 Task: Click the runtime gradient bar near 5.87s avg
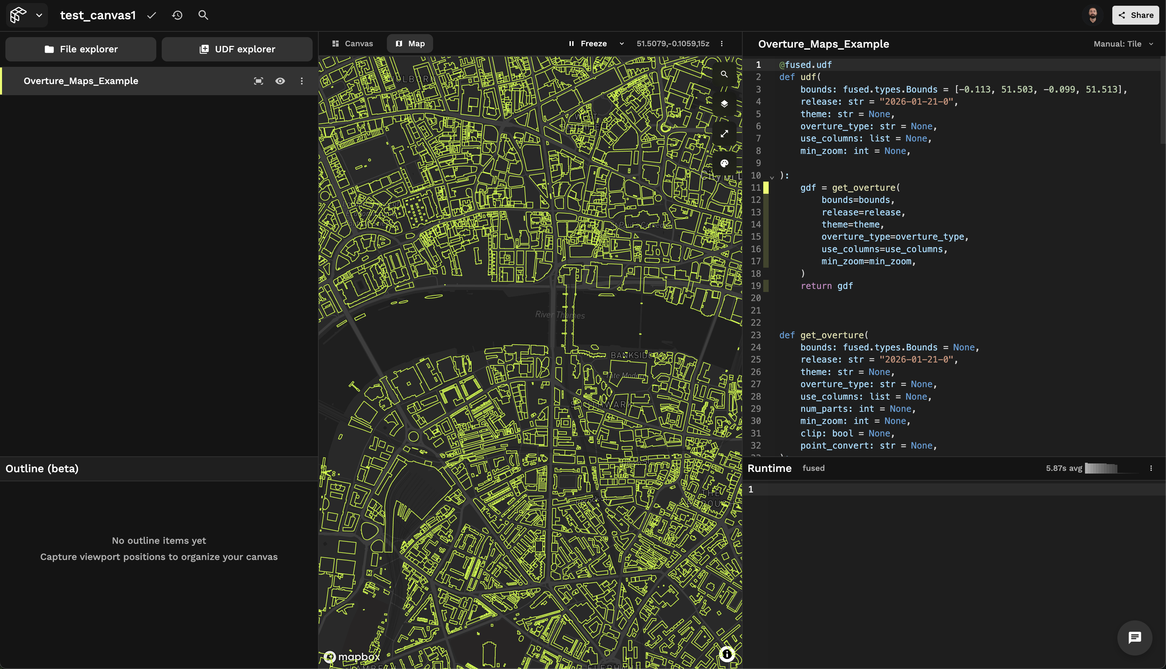[x=1101, y=468]
